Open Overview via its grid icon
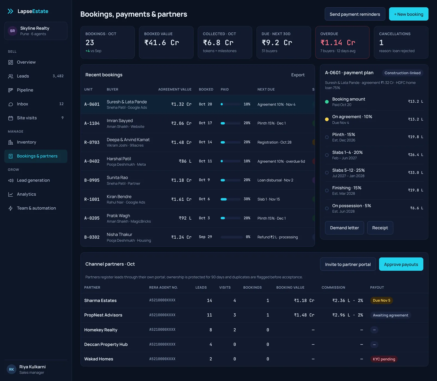 point(11,62)
